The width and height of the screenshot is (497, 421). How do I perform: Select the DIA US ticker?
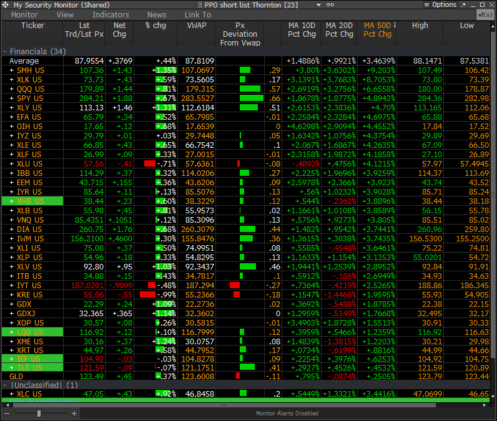[x=29, y=230]
